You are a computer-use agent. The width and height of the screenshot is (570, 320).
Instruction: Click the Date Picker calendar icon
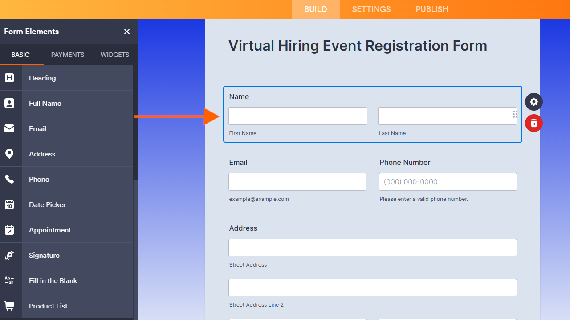point(9,205)
